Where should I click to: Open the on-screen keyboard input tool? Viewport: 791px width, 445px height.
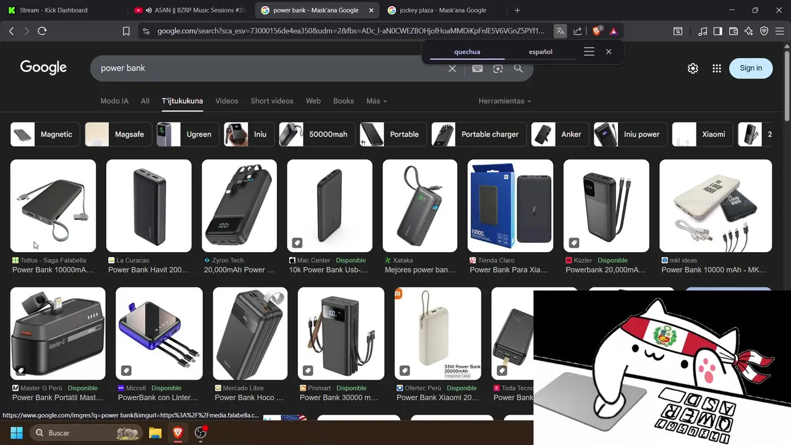477,68
